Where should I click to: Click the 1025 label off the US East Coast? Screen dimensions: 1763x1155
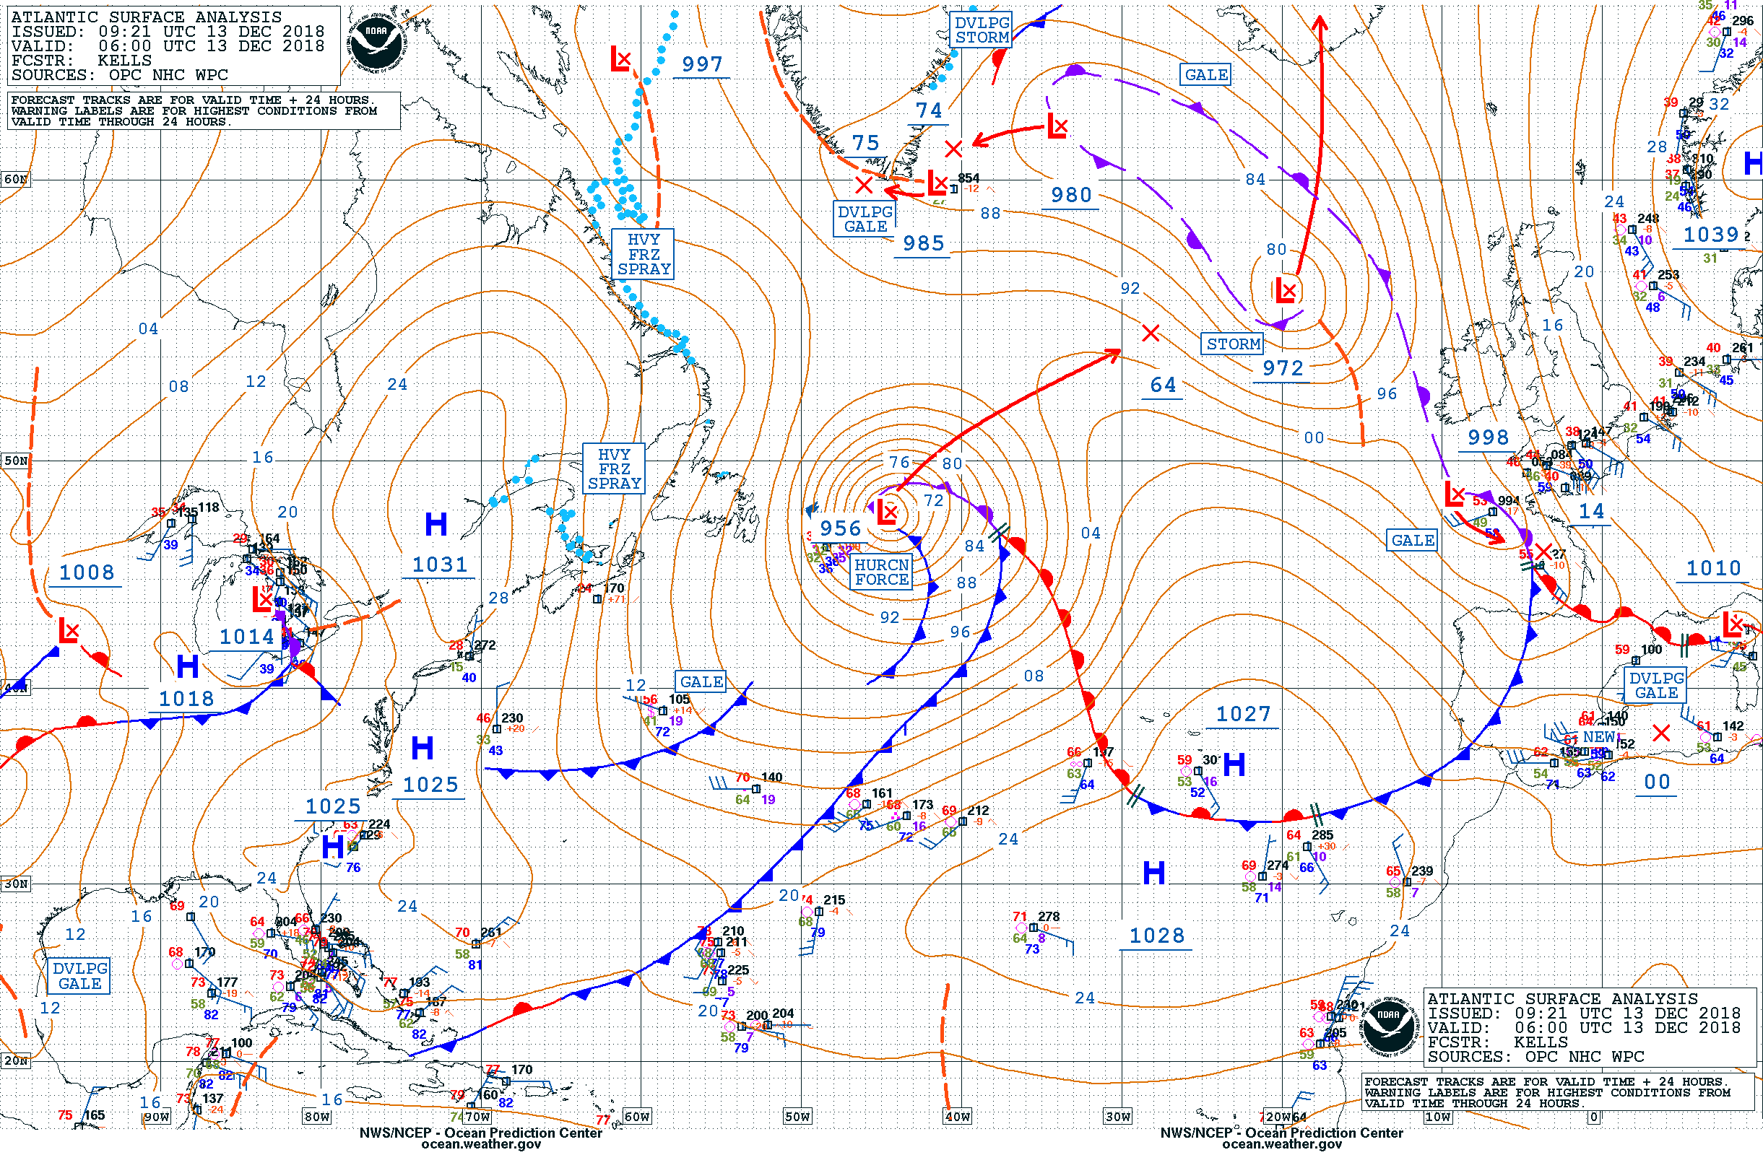(430, 785)
